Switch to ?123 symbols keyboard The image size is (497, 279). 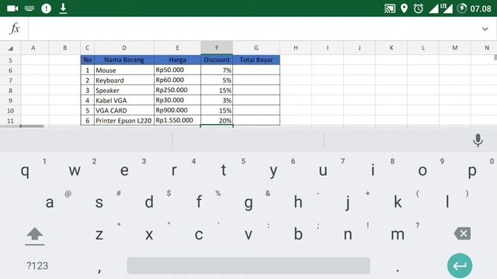pyautogui.click(x=37, y=266)
